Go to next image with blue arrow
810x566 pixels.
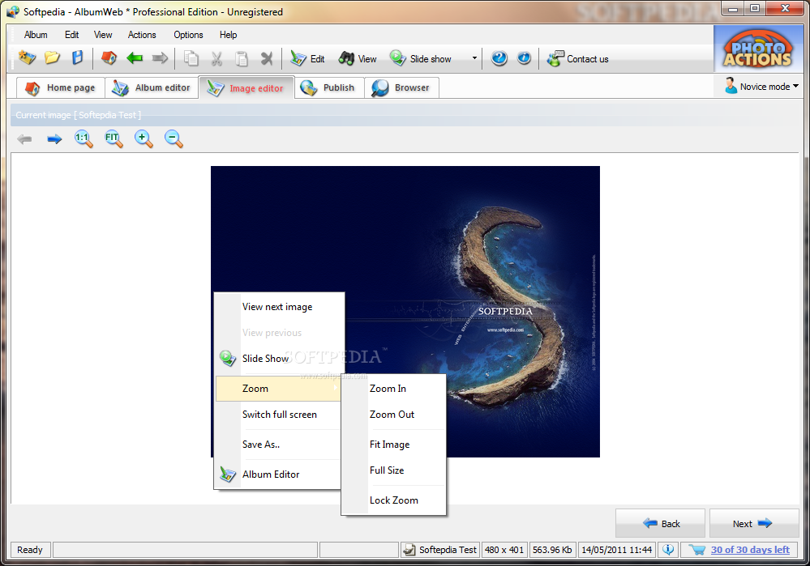[x=54, y=138]
